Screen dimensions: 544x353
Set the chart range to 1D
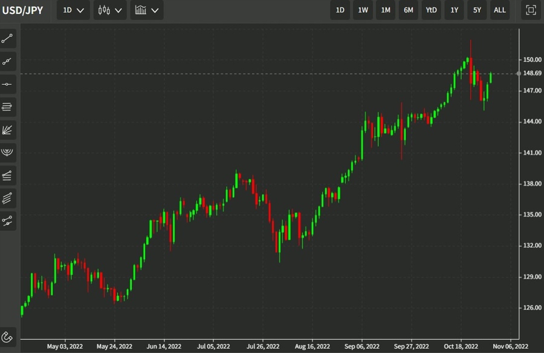click(x=340, y=10)
